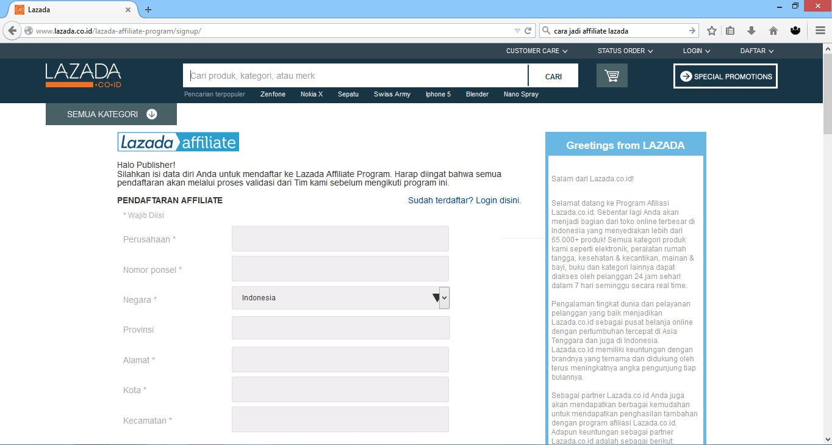This screenshot has width=832, height=445.
Task: Click the Nokia X popular search link
Action: pos(312,94)
